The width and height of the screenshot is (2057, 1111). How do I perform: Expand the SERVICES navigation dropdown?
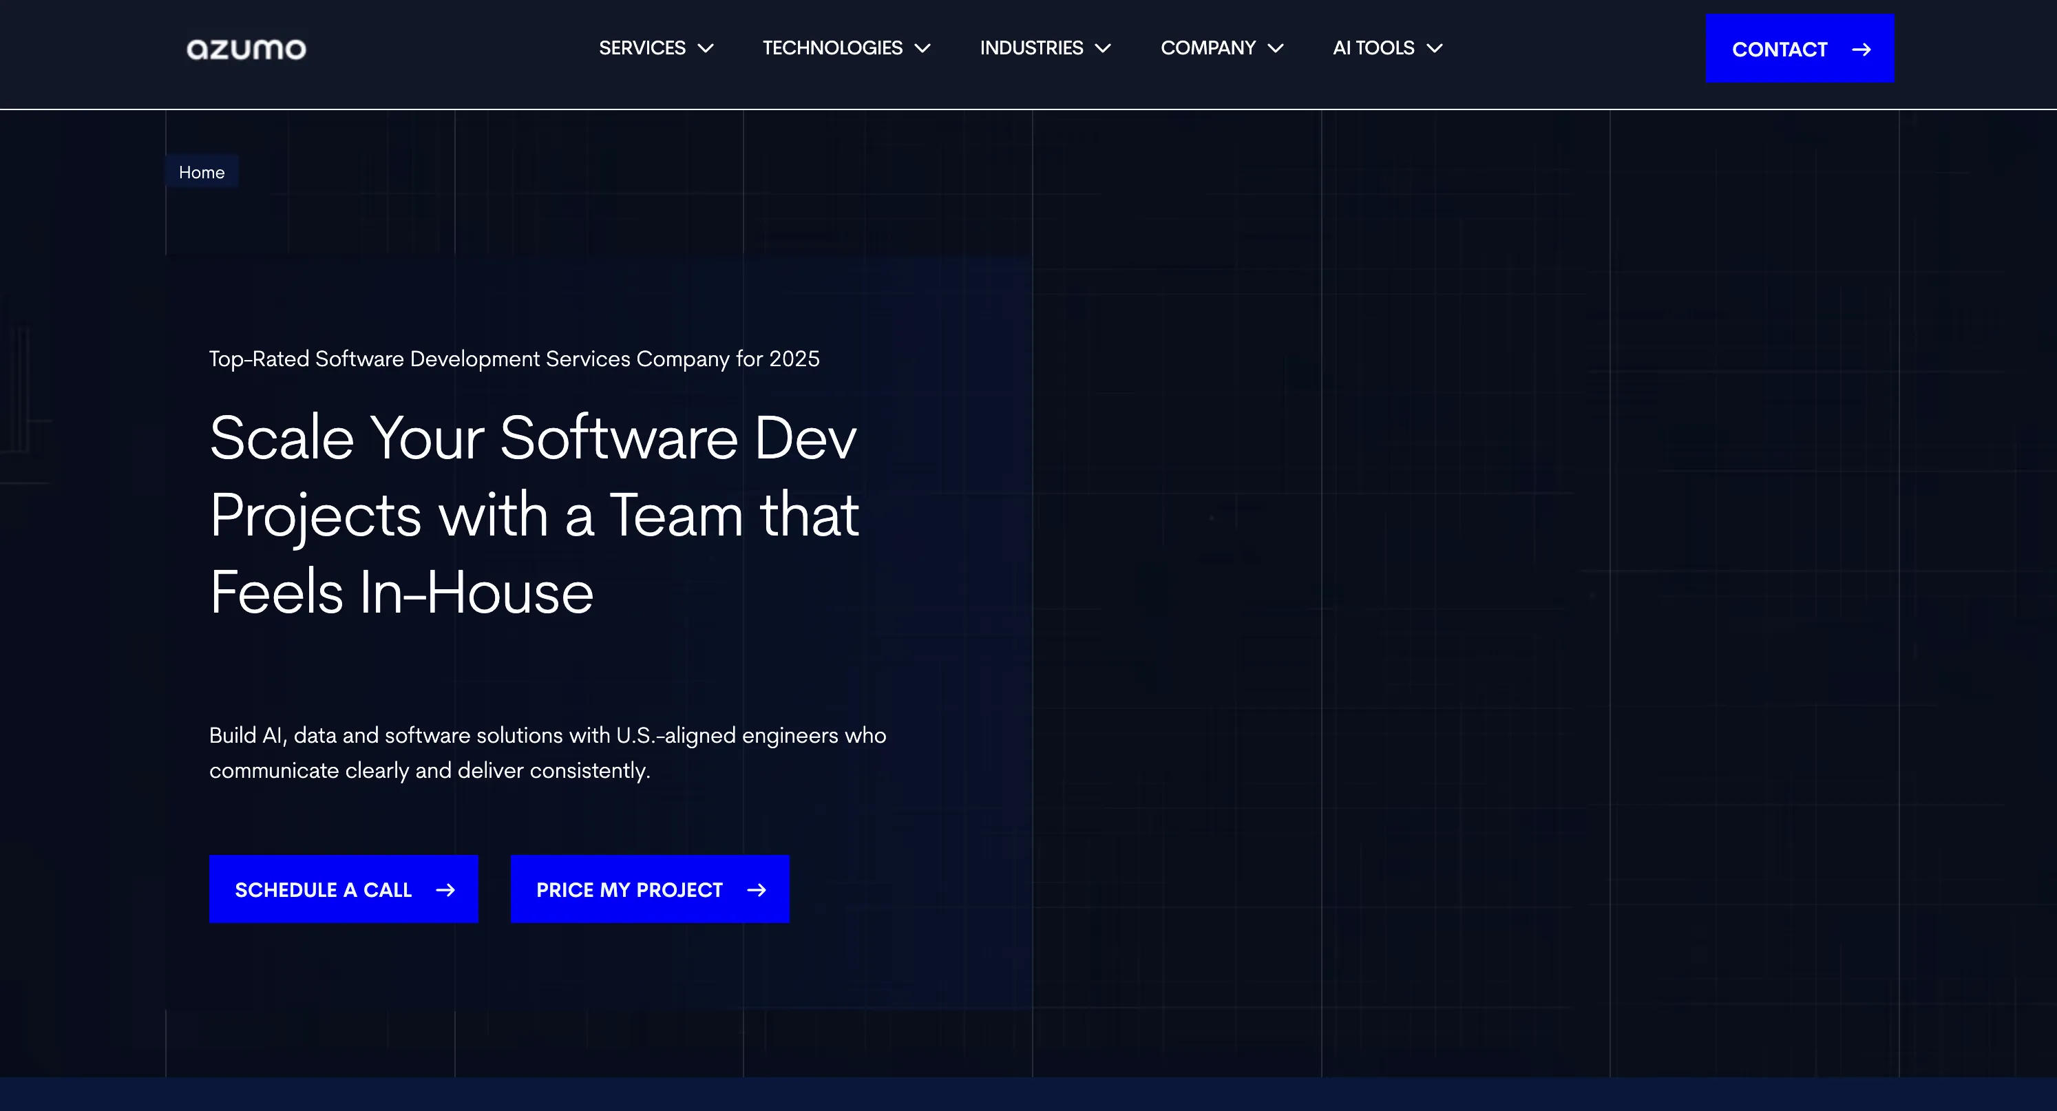click(x=642, y=48)
